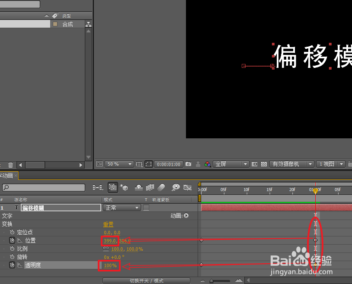The height and width of the screenshot is (284, 352).
Task: Click the trash delete icon in project panel
Action: [x=10, y=165]
